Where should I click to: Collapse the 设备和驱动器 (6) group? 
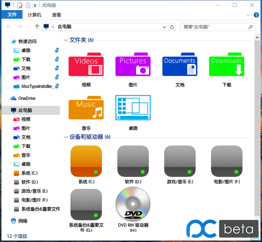(x=66, y=137)
